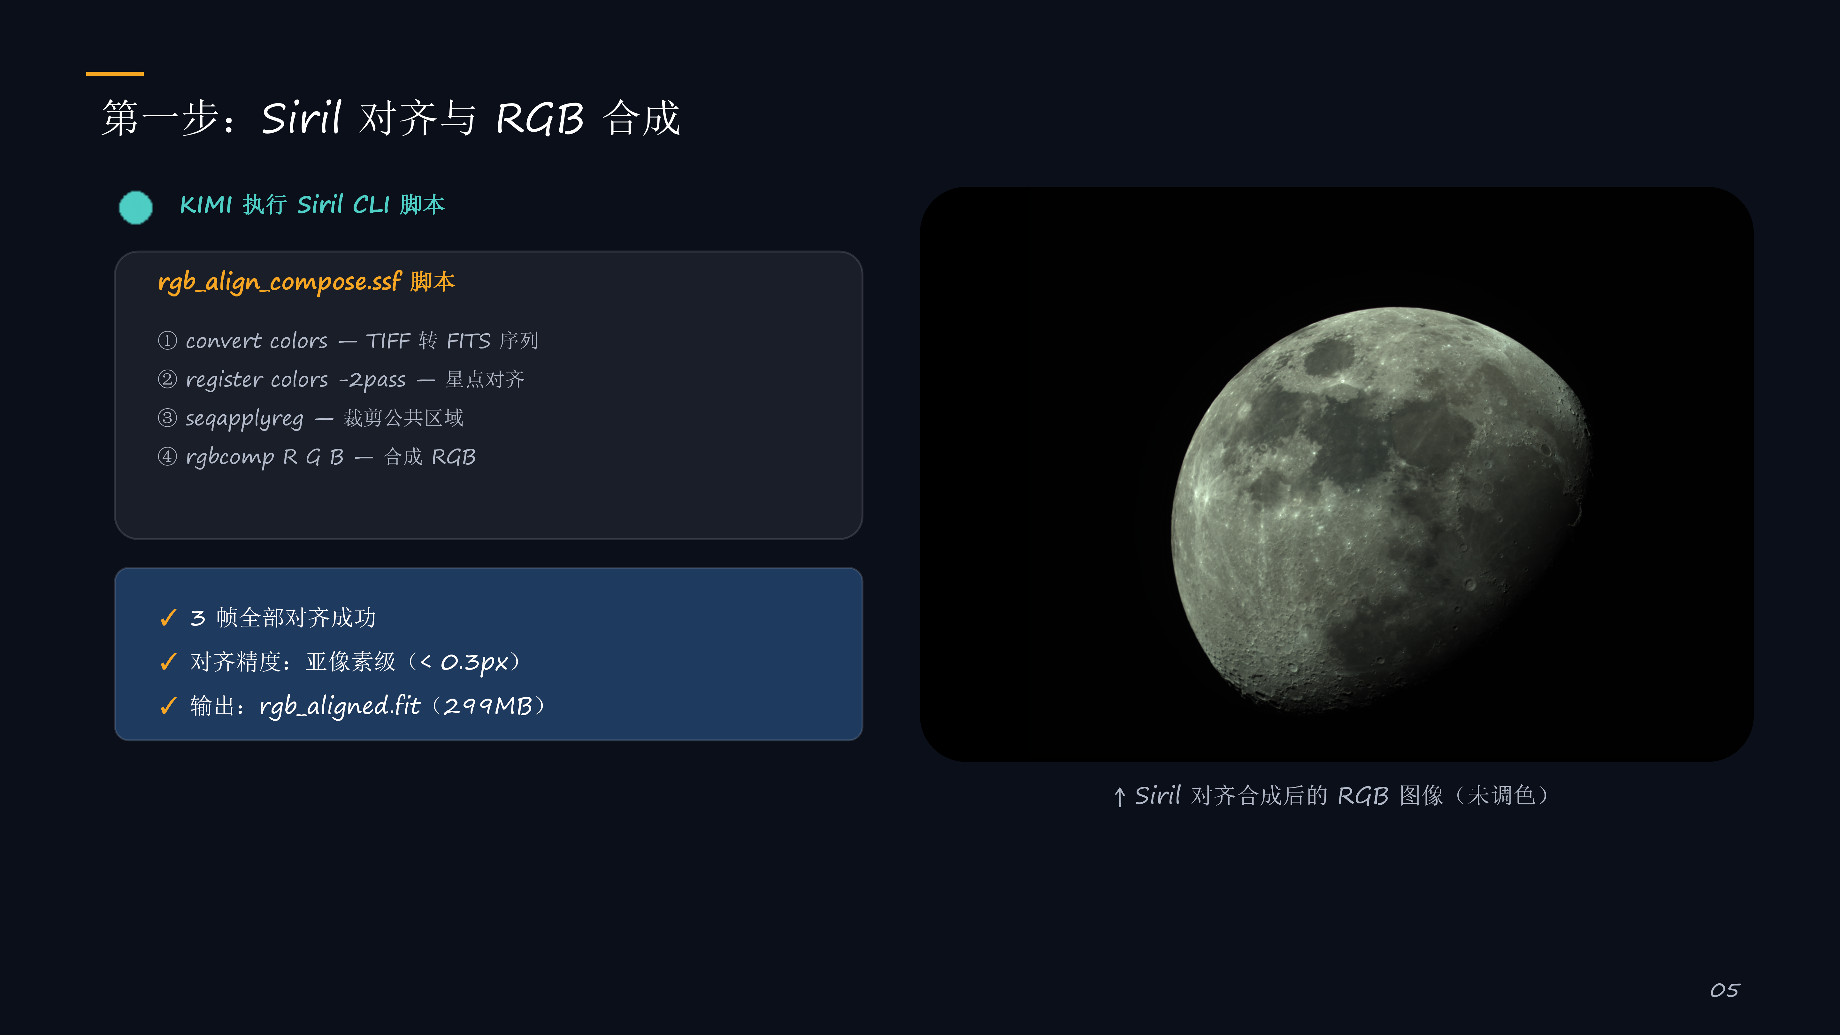Click checkmark beside 3 帧全部对齐成功

click(x=169, y=618)
